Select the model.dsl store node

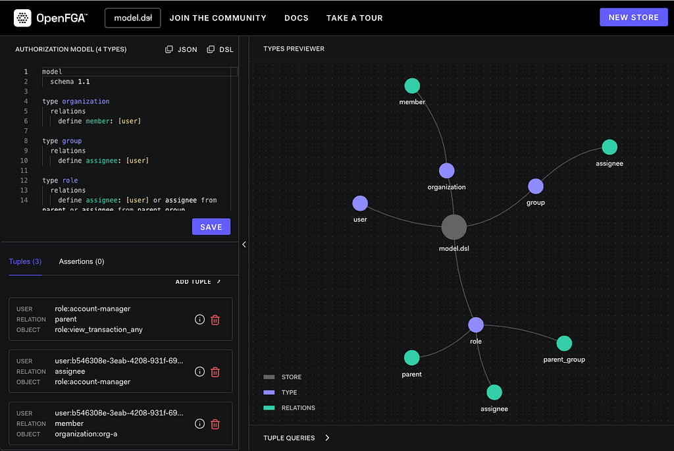point(454,227)
